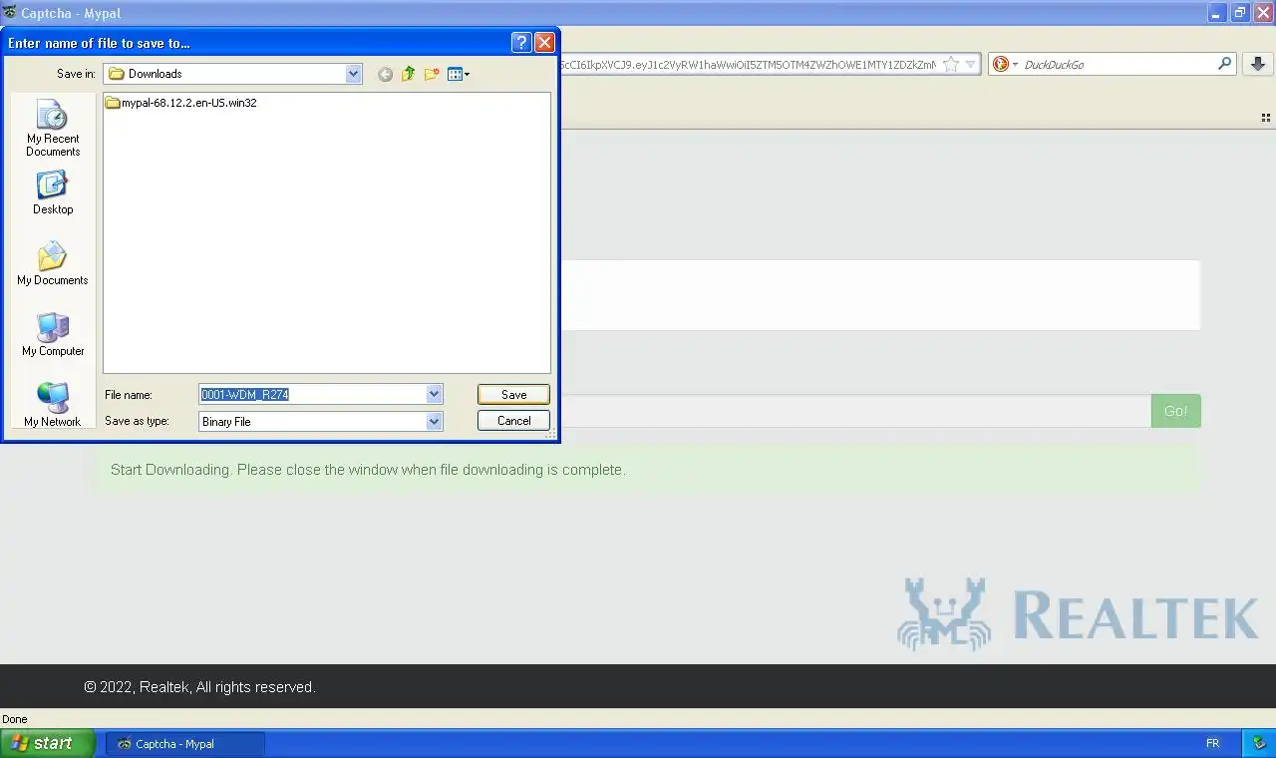Expand the File name dropdown arrow
Image resolution: width=1276 pixels, height=758 pixels.
(434, 394)
